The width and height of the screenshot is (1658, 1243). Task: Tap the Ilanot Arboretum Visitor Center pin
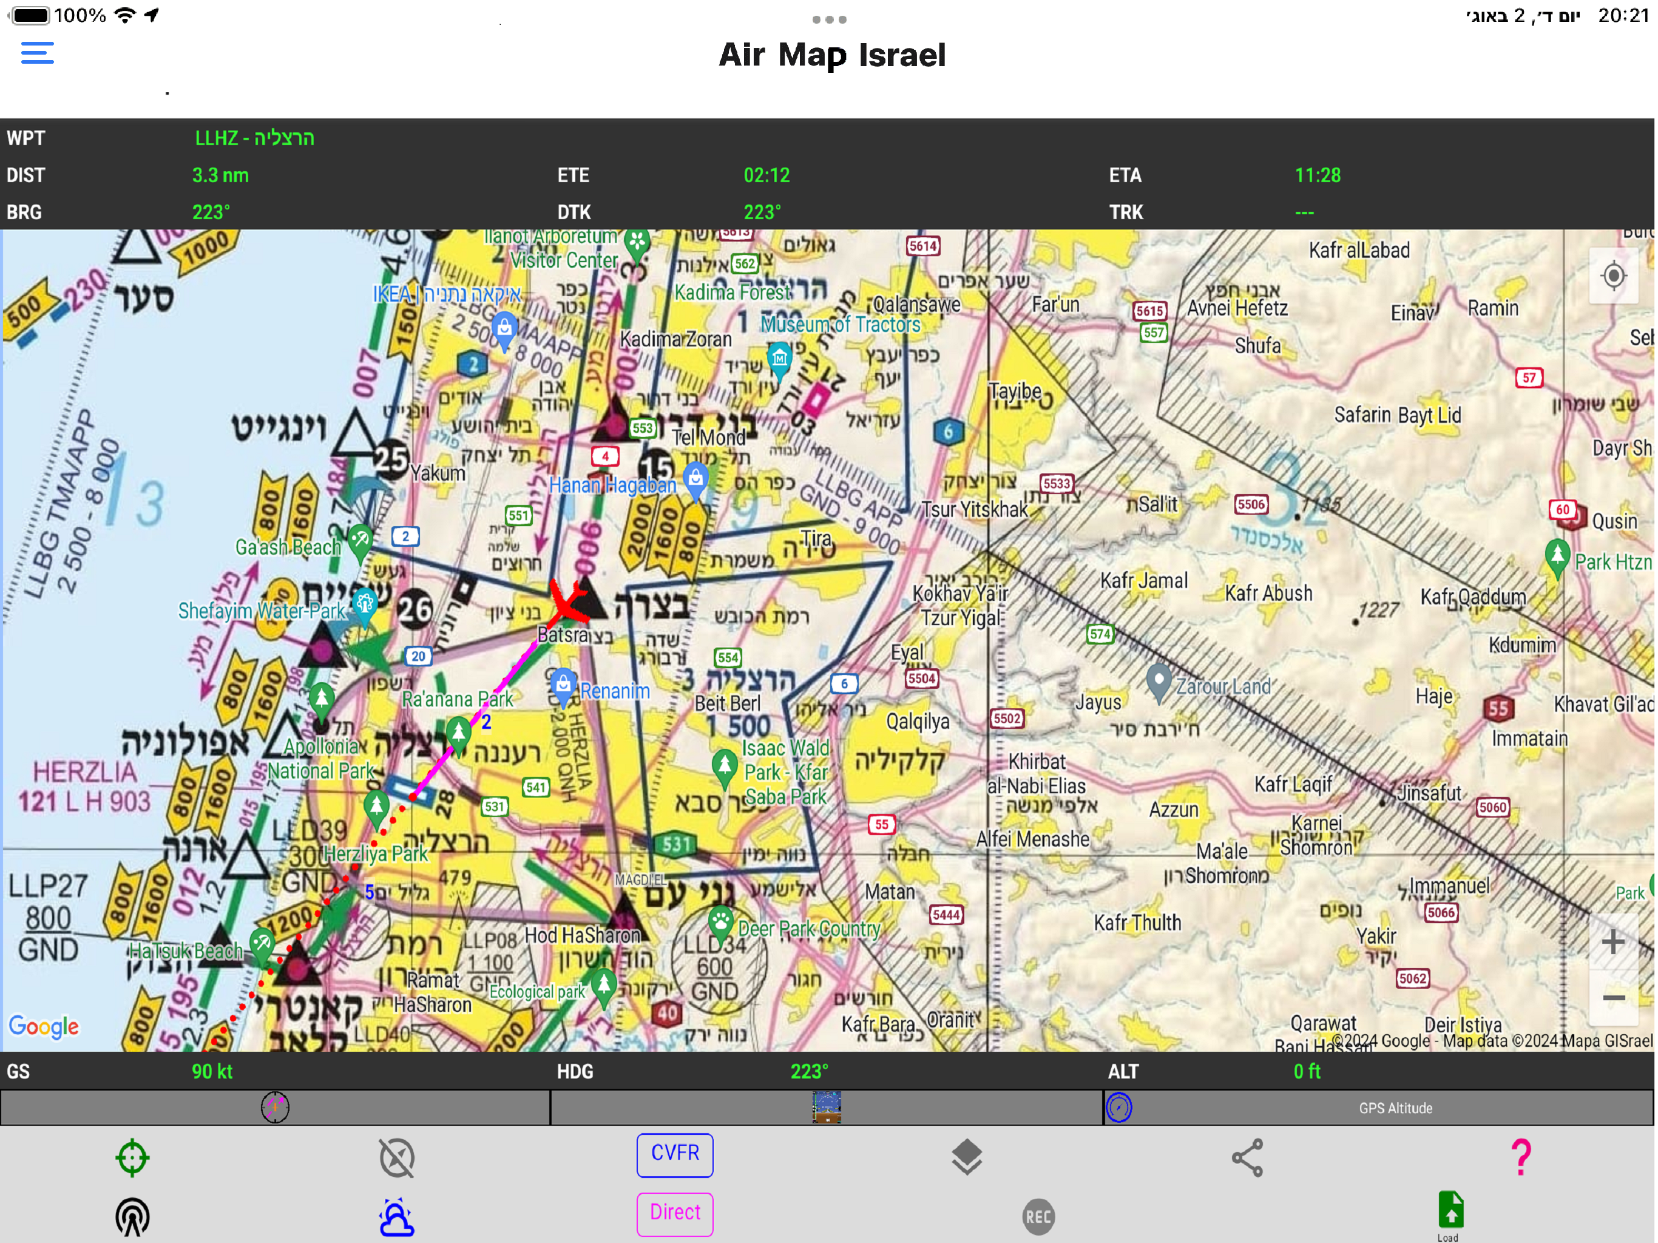tap(637, 245)
